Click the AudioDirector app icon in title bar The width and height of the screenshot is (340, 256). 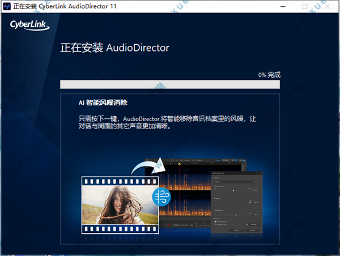[7, 6]
